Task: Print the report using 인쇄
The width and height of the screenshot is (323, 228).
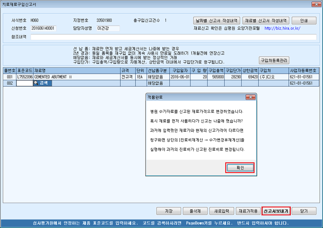Action: point(304,20)
